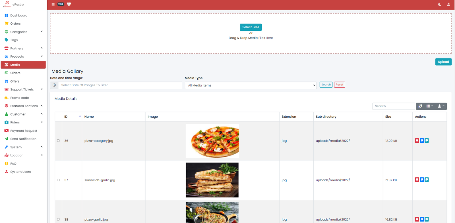The height and width of the screenshot is (223, 455).
Task: Expand the Categories sidebar submenu
Action: point(23,32)
